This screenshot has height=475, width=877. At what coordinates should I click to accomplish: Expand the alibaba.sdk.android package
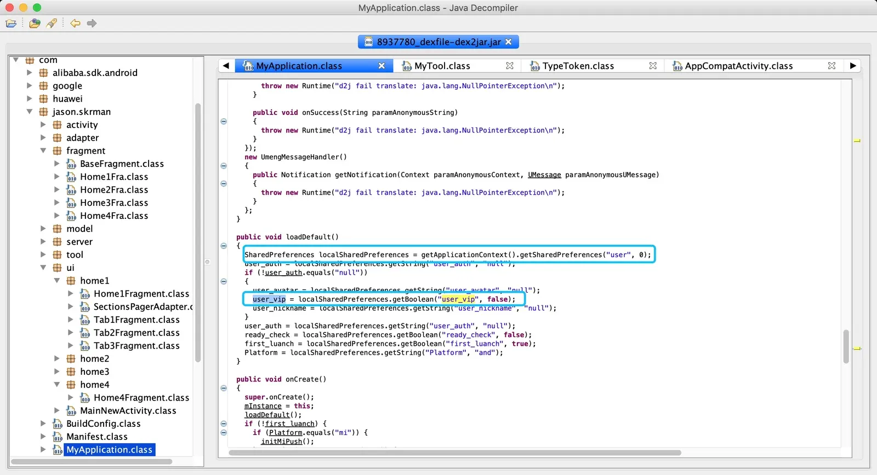click(30, 72)
